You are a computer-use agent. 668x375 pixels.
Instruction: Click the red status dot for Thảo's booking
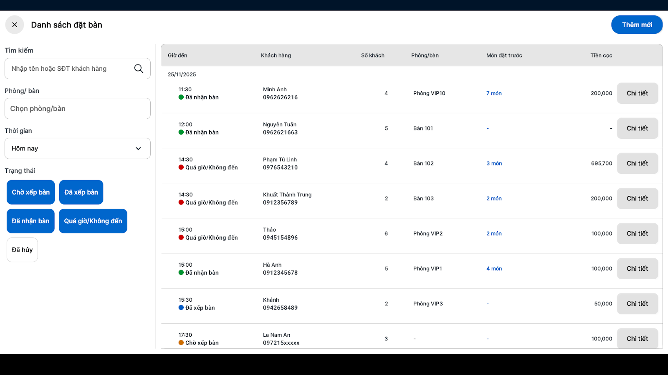coord(181,237)
